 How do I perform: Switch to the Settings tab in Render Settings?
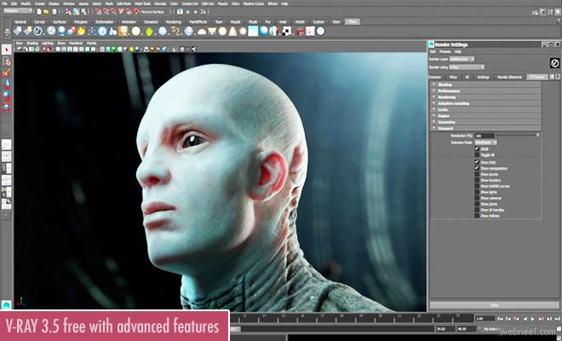tap(483, 78)
